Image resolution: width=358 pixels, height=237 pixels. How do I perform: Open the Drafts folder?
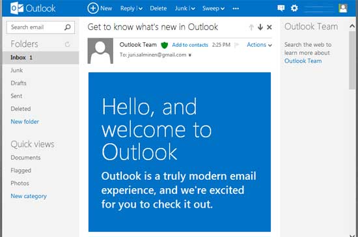[x=18, y=83]
